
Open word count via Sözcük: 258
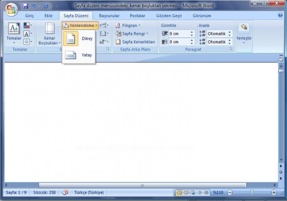[x=44, y=192]
